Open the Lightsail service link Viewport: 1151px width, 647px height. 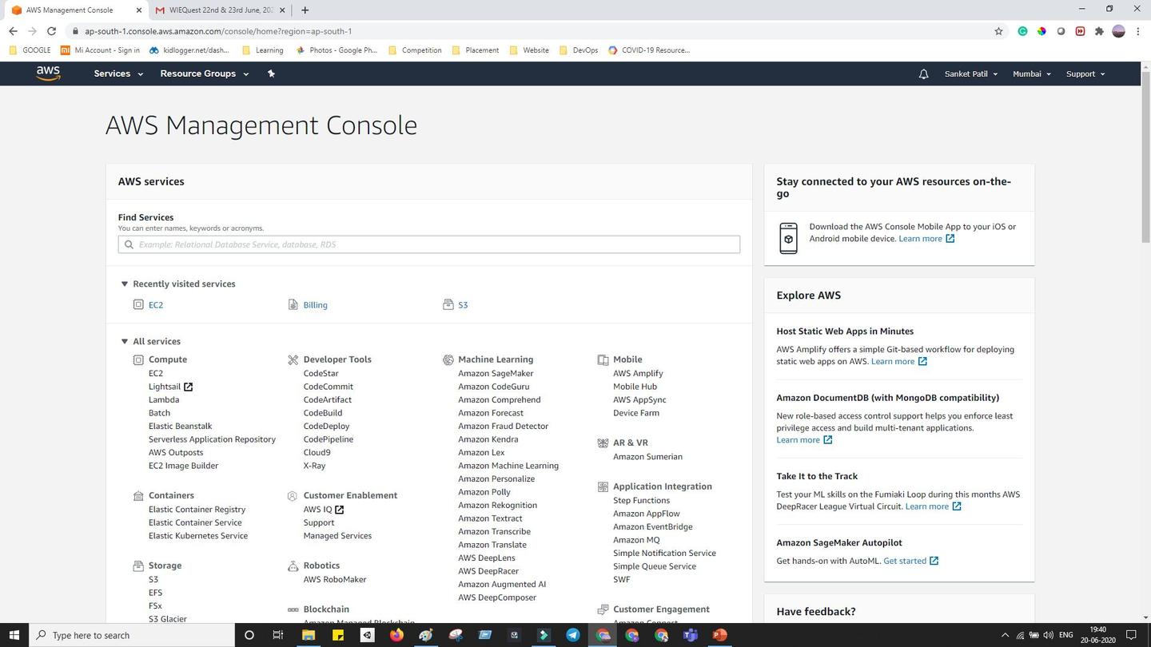(165, 387)
